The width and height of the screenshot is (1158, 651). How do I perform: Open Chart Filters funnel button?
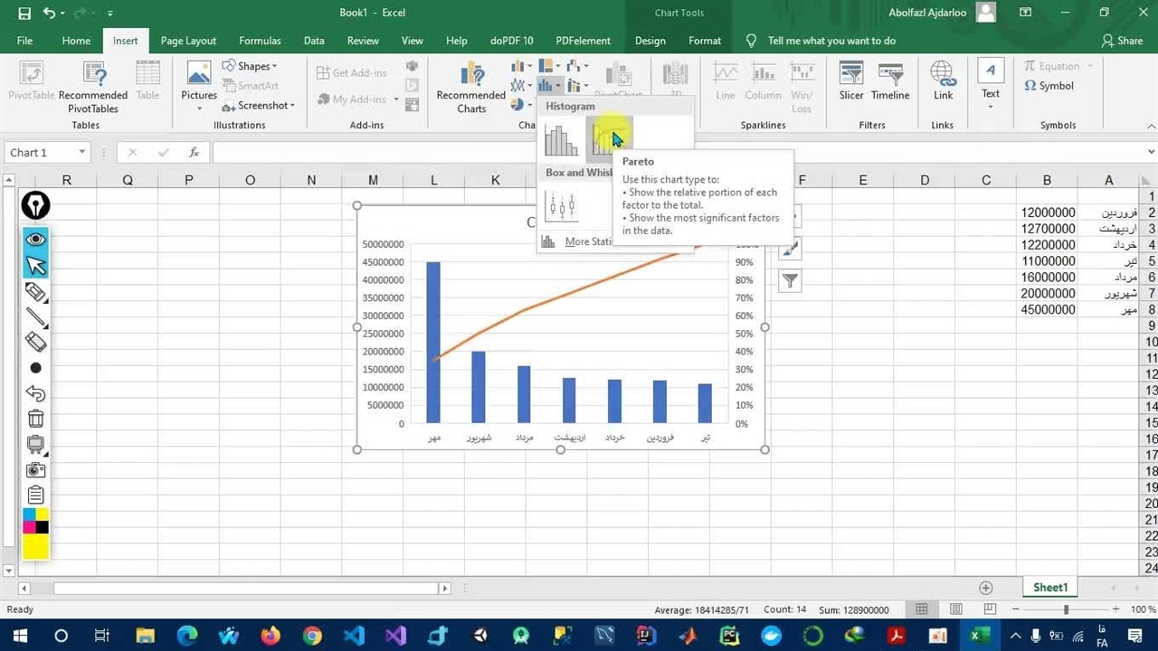pyautogui.click(x=790, y=281)
